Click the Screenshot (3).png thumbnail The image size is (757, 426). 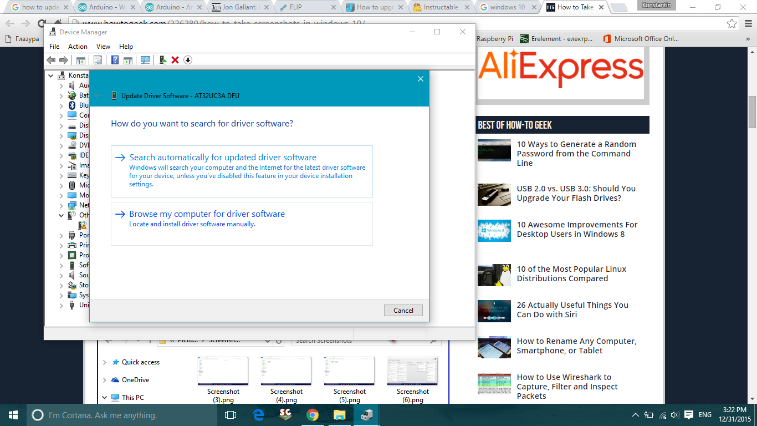223,371
